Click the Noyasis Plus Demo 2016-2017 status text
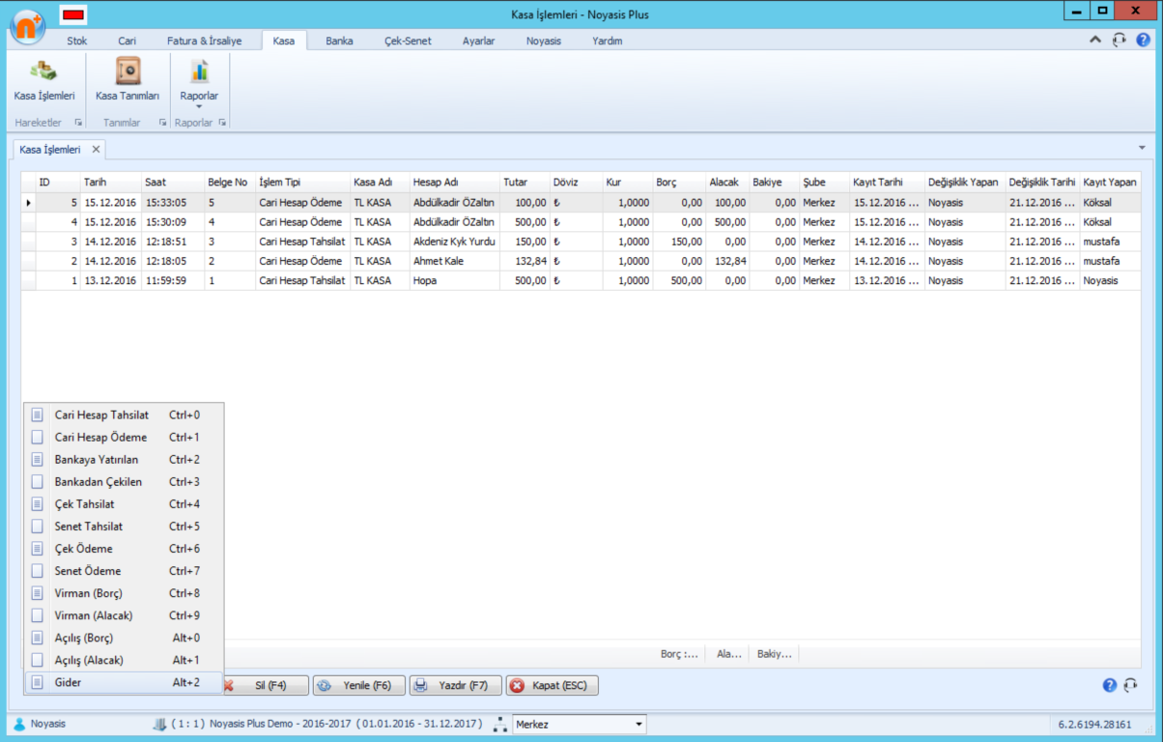 (x=327, y=724)
